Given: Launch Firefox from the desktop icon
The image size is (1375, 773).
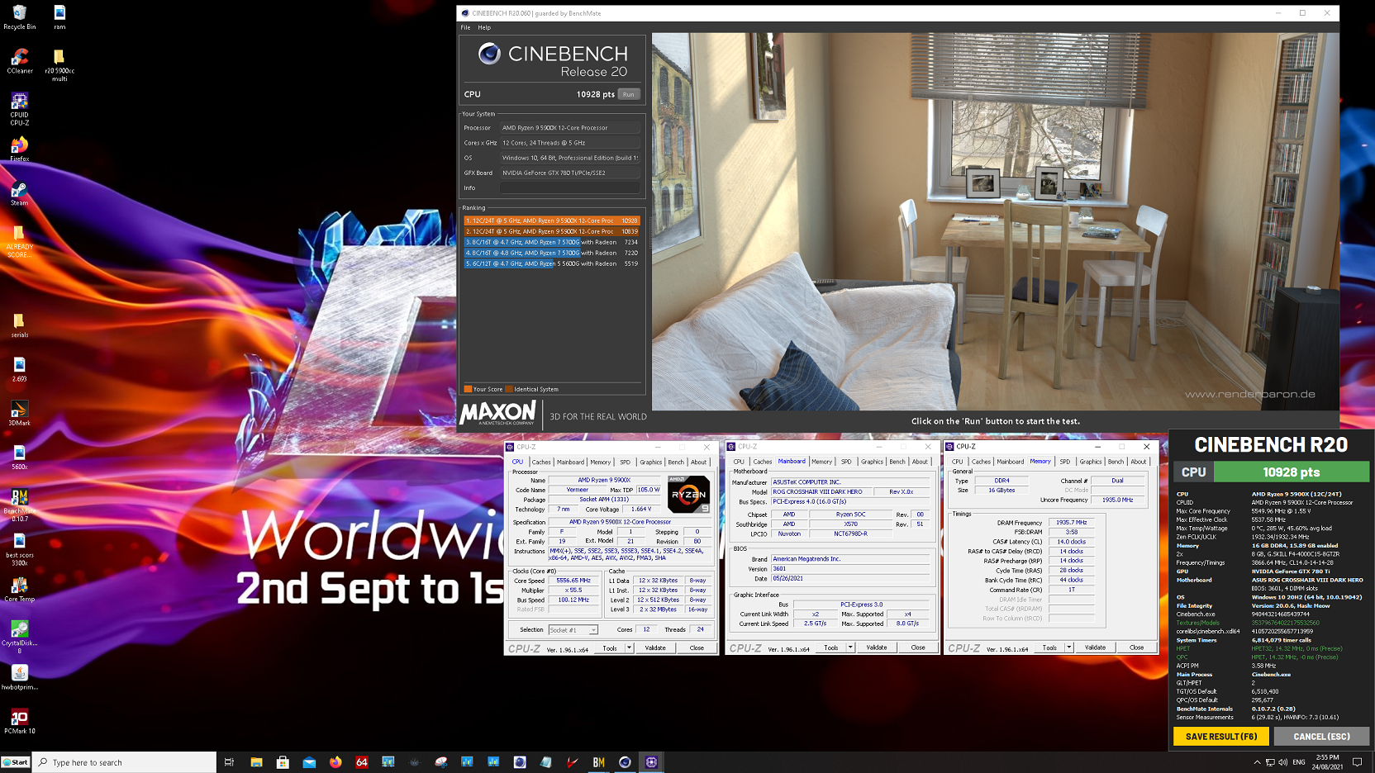Looking at the screenshot, I should point(20,149).
